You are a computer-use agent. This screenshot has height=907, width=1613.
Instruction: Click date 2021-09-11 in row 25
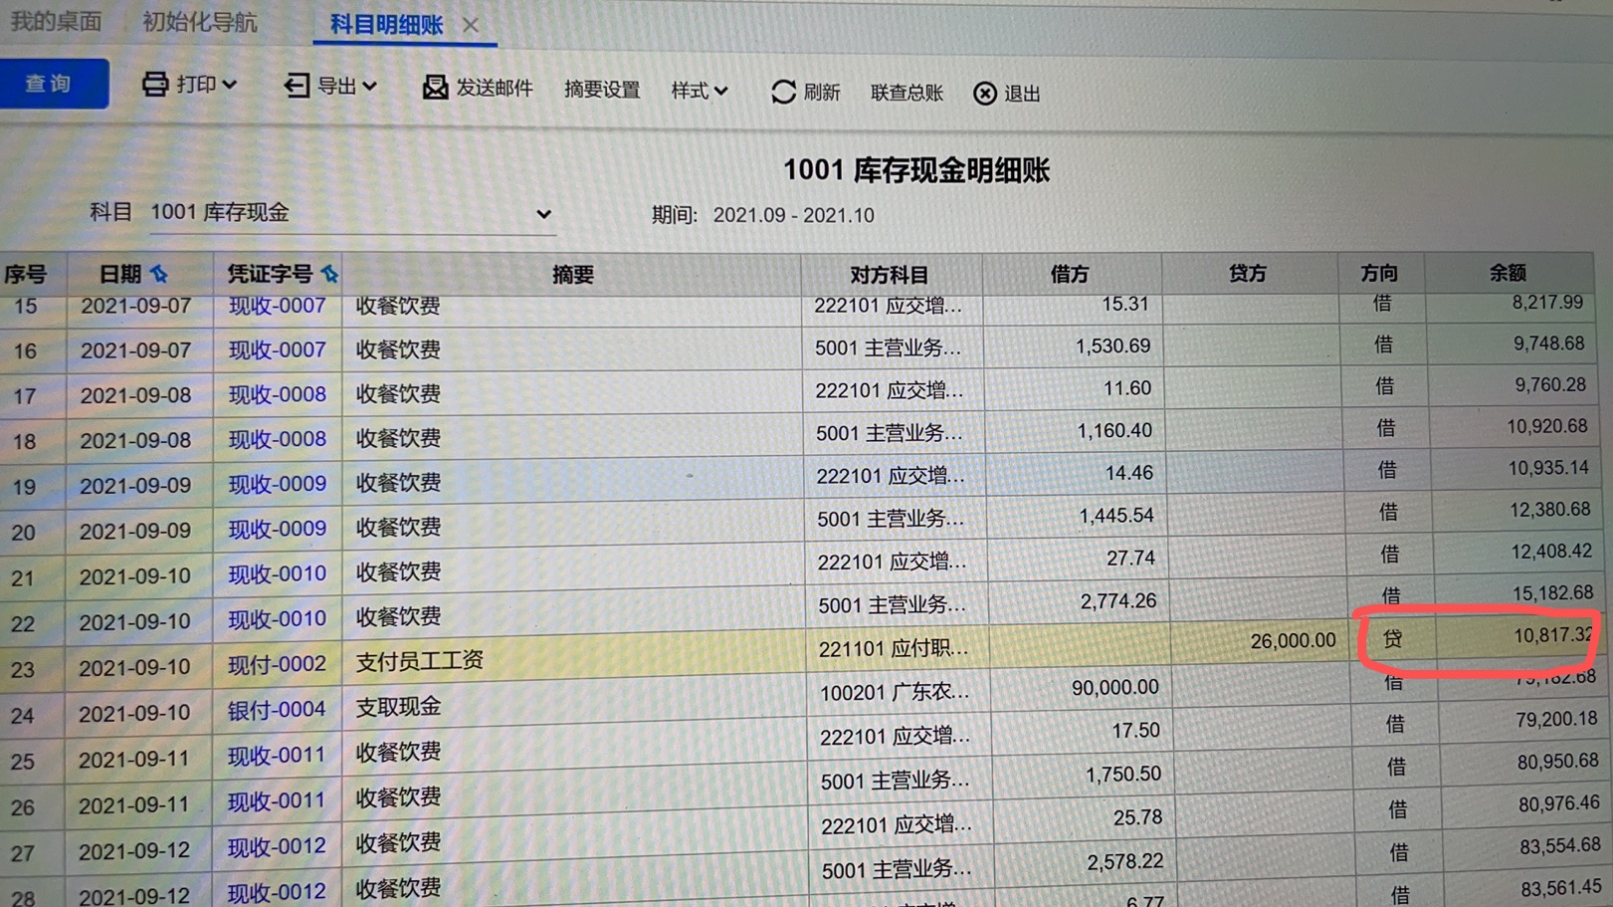[134, 758]
